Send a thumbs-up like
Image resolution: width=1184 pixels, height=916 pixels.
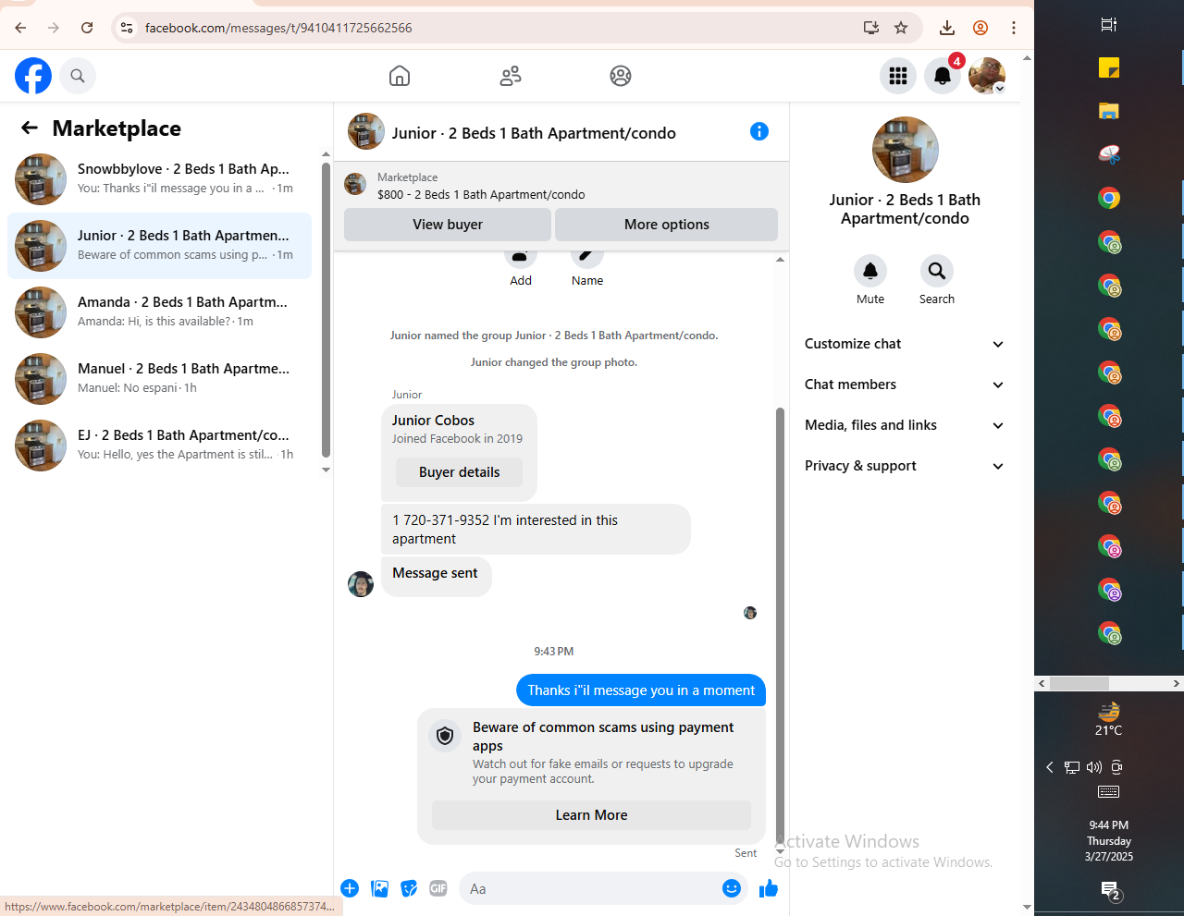pos(769,888)
